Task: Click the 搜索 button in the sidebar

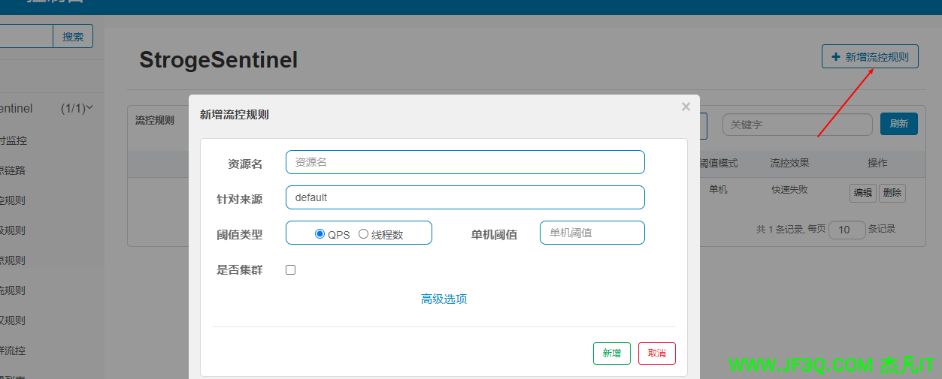Action: pos(73,37)
